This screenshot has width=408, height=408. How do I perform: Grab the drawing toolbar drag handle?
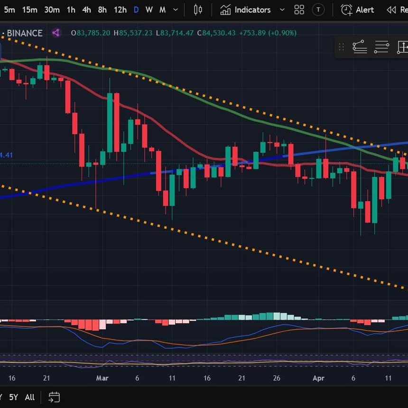click(x=342, y=47)
